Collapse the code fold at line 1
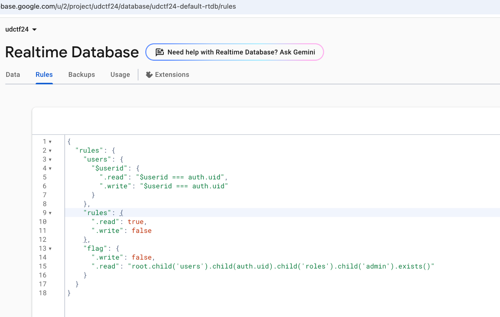The height and width of the screenshot is (317, 500). click(50, 142)
